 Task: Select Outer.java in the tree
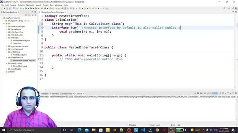17,44
